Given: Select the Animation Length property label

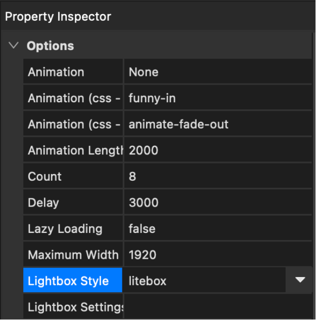Looking at the screenshot, I should (x=73, y=150).
